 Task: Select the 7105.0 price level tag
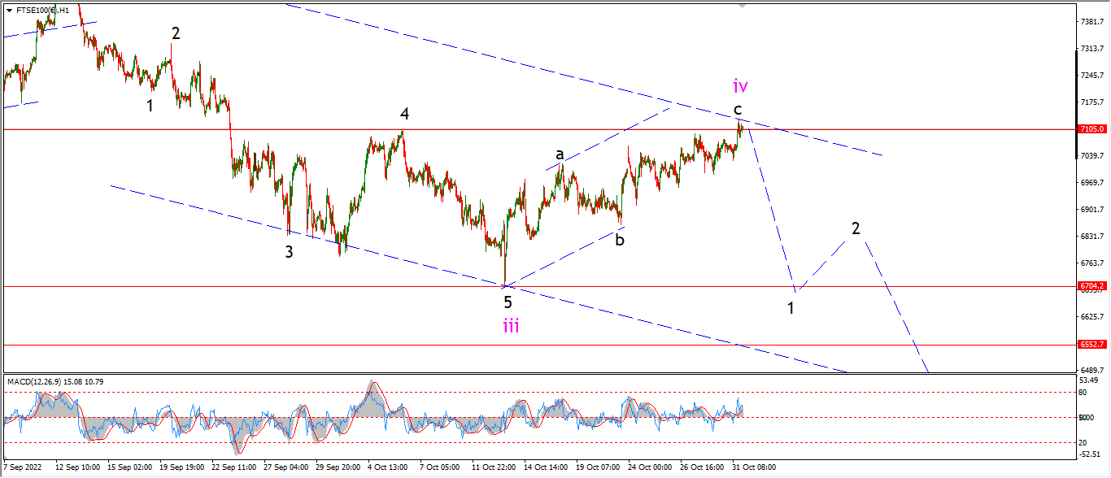click(1091, 129)
